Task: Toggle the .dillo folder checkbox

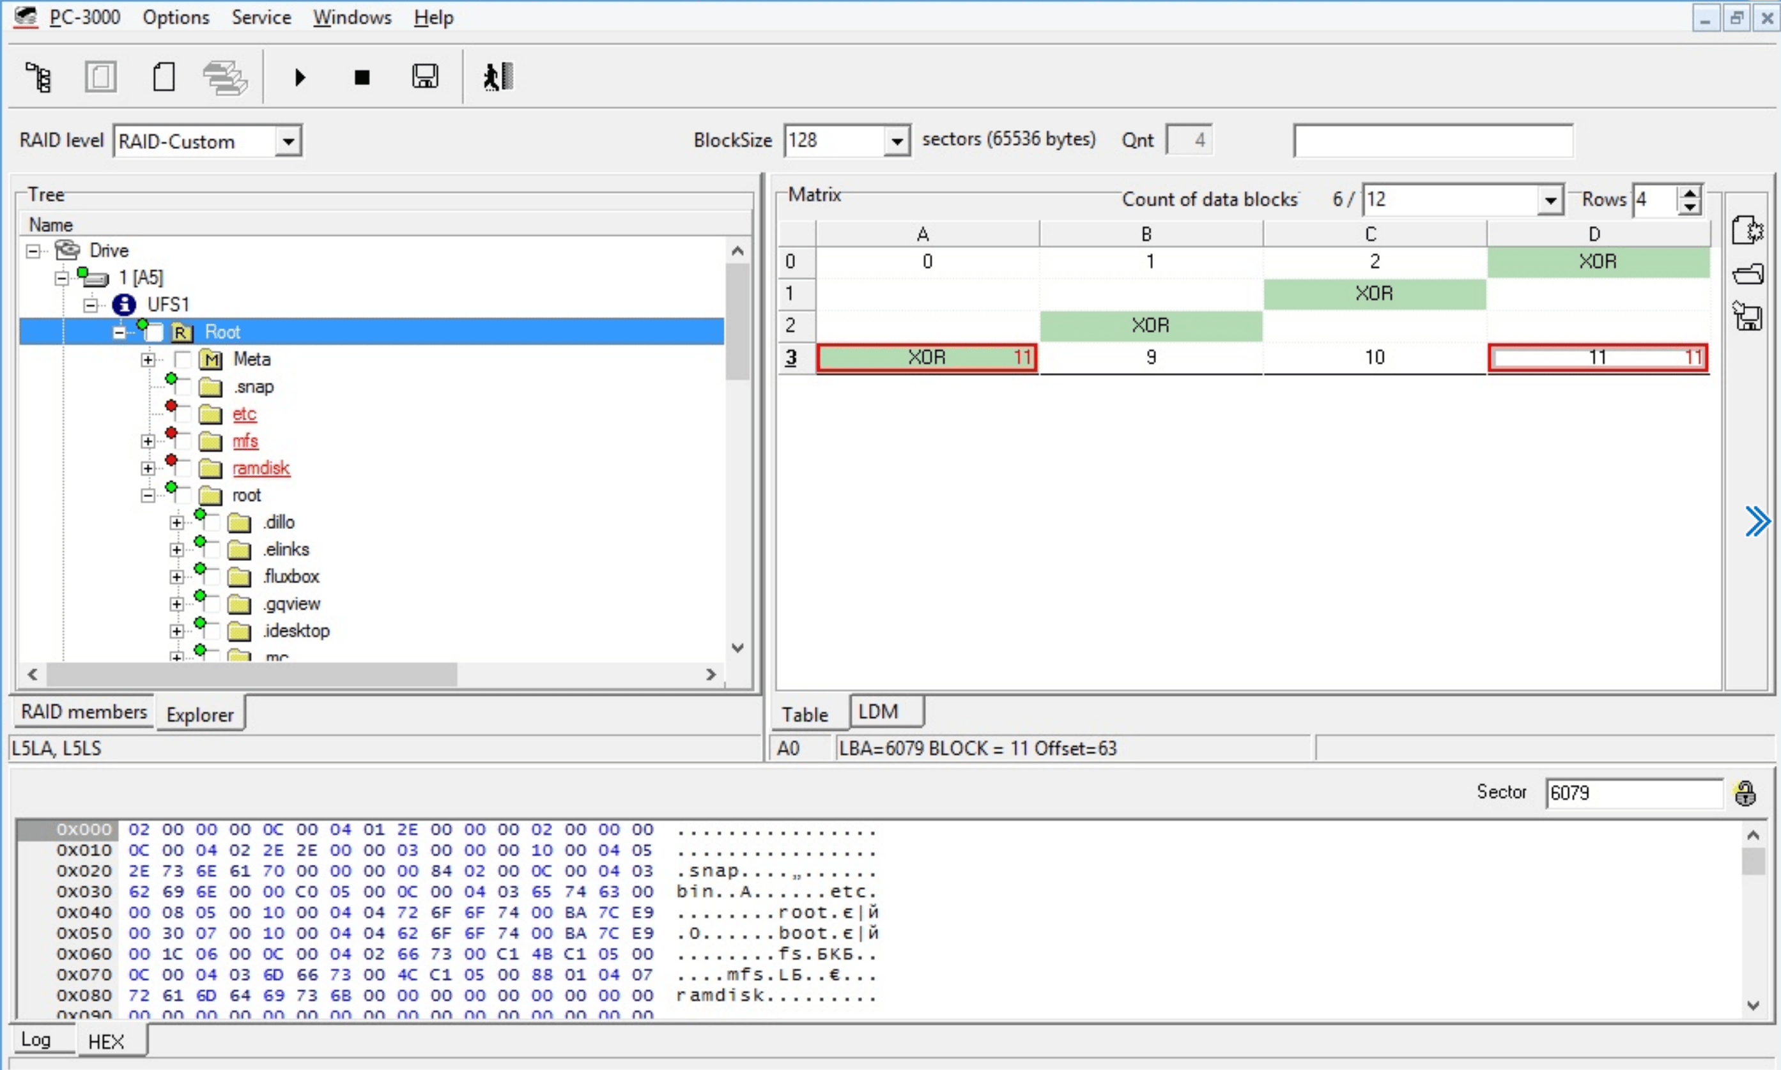Action: (212, 523)
